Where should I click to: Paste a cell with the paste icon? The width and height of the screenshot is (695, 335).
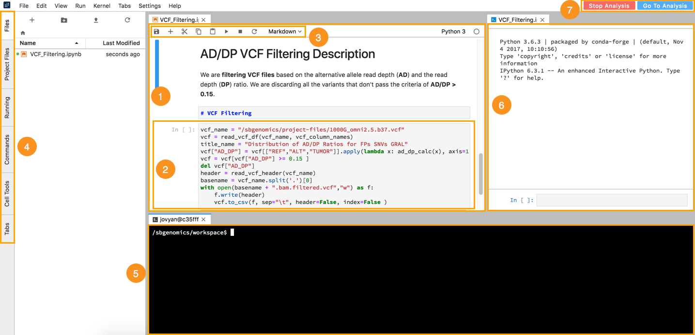pyautogui.click(x=212, y=31)
